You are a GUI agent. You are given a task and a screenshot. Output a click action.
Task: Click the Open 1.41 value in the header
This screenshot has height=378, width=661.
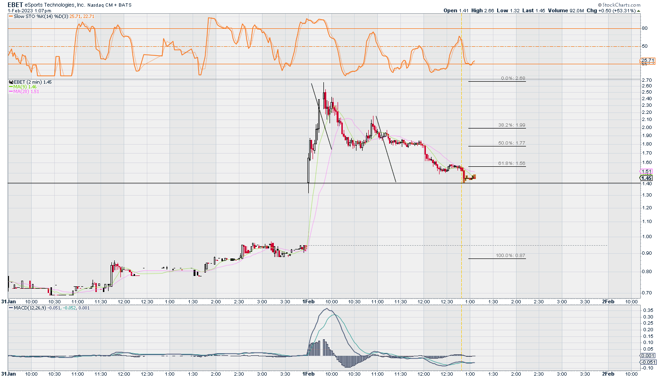[457, 10]
